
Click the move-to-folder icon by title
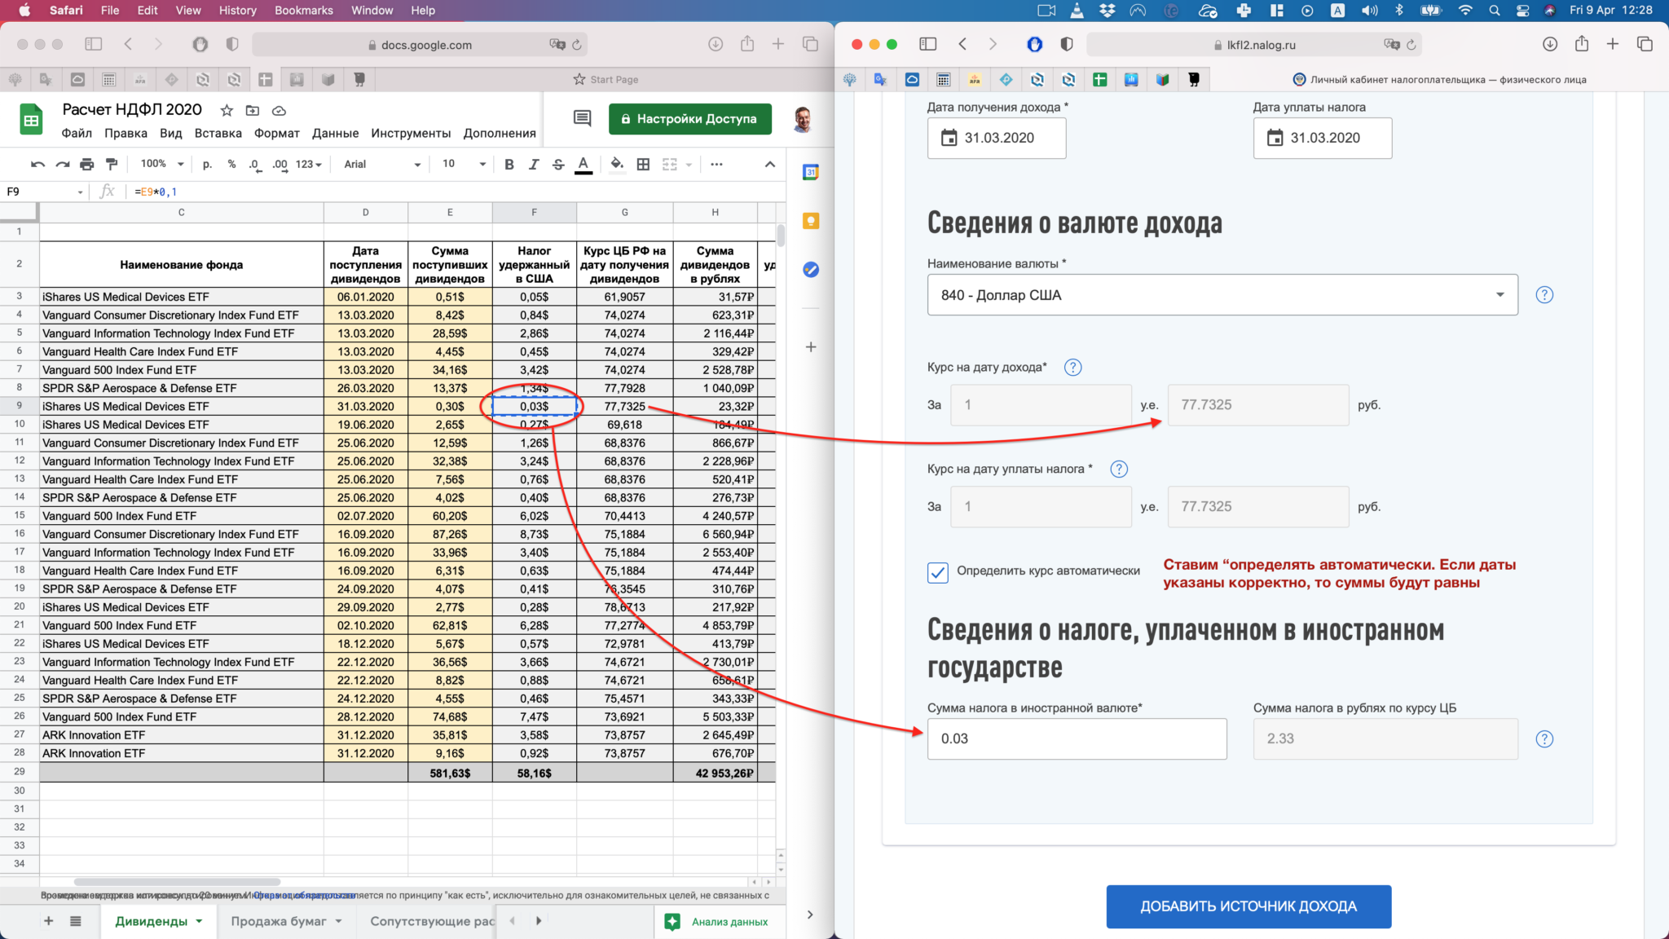pyautogui.click(x=253, y=110)
